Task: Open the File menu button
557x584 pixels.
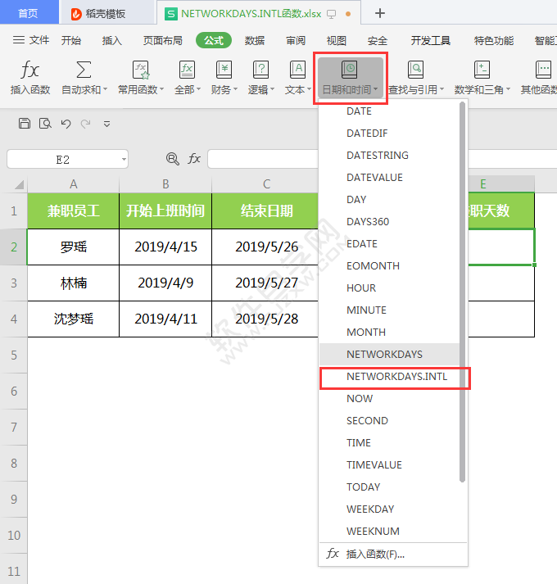Action: [x=31, y=40]
